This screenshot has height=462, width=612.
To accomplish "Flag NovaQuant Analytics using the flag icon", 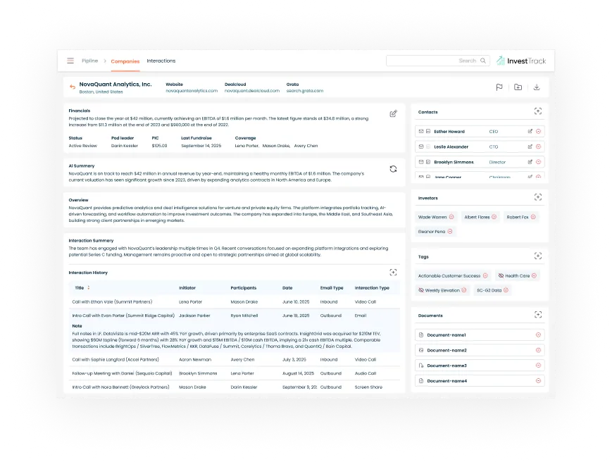I will (x=499, y=87).
